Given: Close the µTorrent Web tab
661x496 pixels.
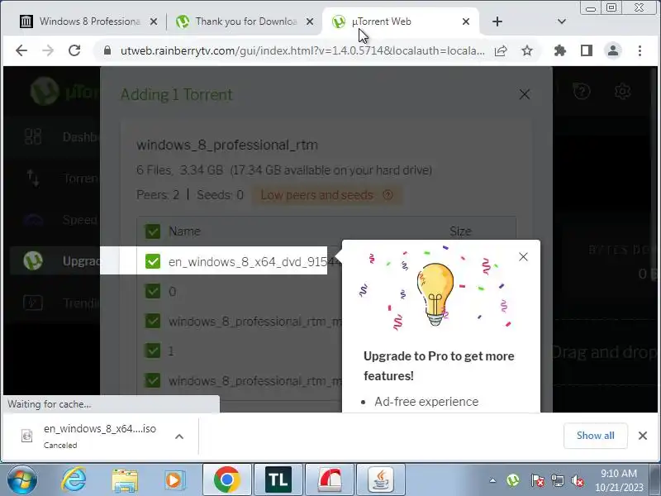Looking at the screenshot, I should pos(466,21).
